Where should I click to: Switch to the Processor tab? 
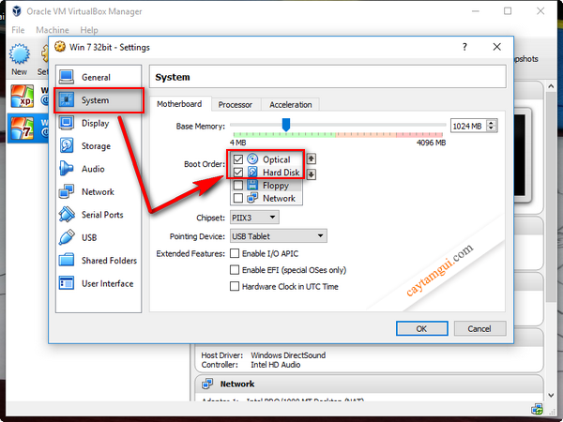point(236,105)
